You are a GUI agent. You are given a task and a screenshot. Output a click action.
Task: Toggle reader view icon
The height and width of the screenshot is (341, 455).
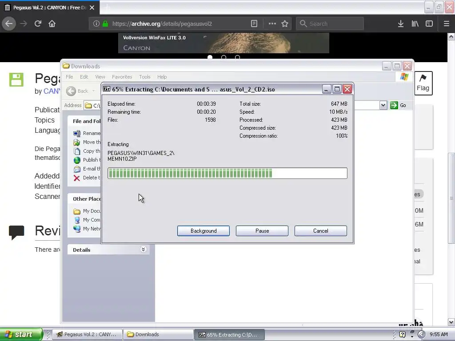[254, 24]
